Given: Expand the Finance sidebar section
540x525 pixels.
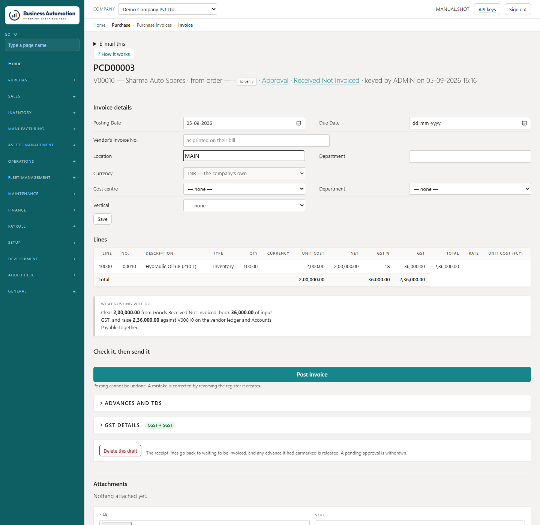Looking at the screenshot, I should tap(42, 210).
